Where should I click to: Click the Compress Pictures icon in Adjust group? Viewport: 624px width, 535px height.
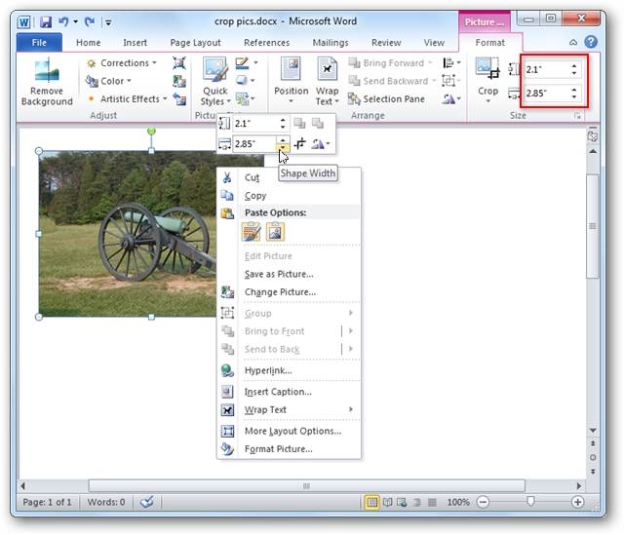click(x=179, y=62)
